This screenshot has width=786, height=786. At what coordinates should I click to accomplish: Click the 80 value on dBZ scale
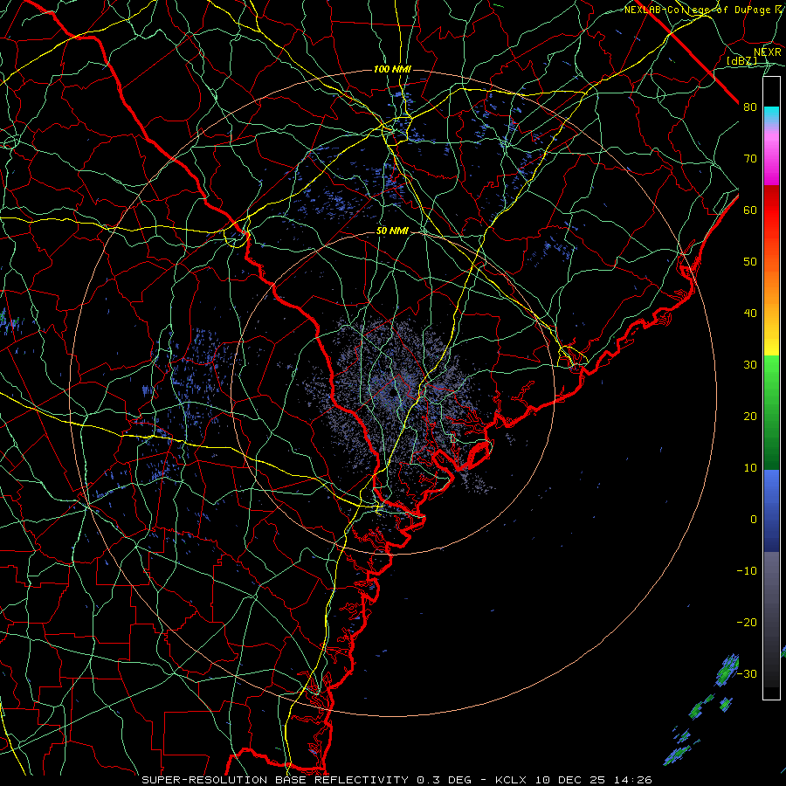coord(750,107)
